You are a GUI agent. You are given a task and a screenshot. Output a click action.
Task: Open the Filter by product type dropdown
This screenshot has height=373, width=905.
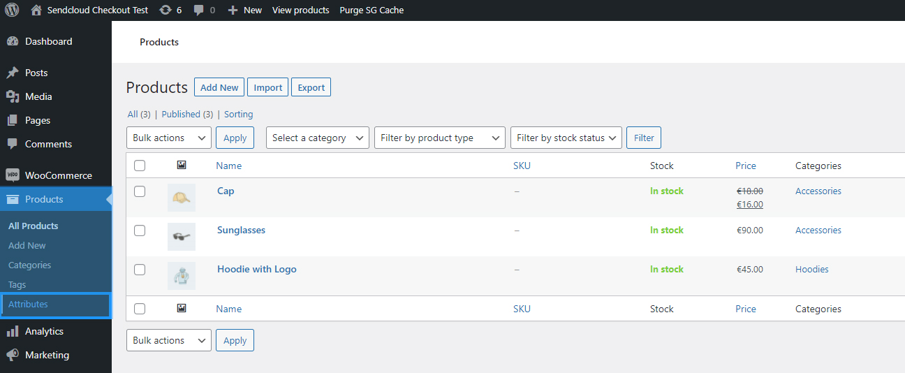[440, 138]
